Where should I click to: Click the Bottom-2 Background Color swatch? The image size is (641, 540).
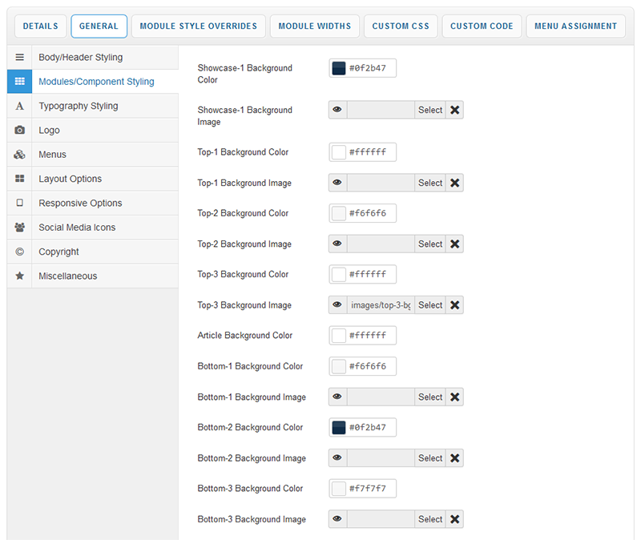point(338,427)
